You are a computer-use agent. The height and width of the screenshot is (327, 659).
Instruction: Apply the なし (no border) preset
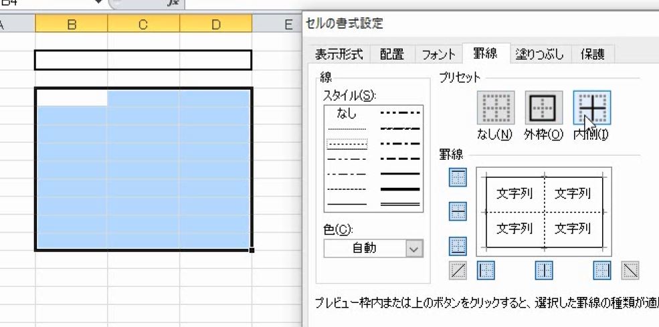click(496, 107)
